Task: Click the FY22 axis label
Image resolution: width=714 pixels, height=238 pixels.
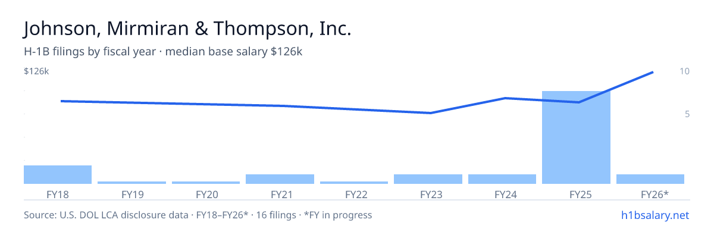Action: point(354,195)
